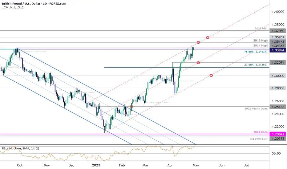This screenshot has height=169, width=287.
Task: Click the 1.38000 axis value
Action: click(278, 25)
